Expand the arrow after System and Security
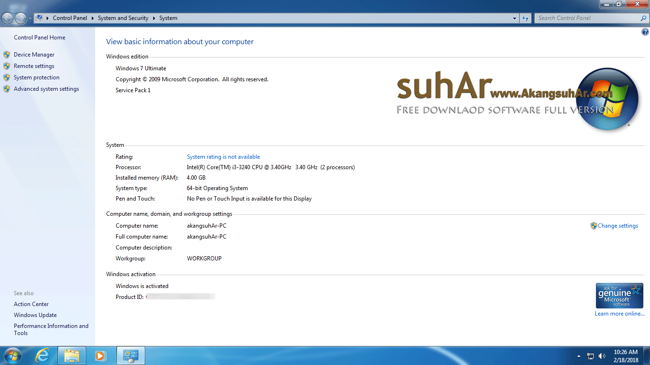The image size is (650, 365). point(154,18)
